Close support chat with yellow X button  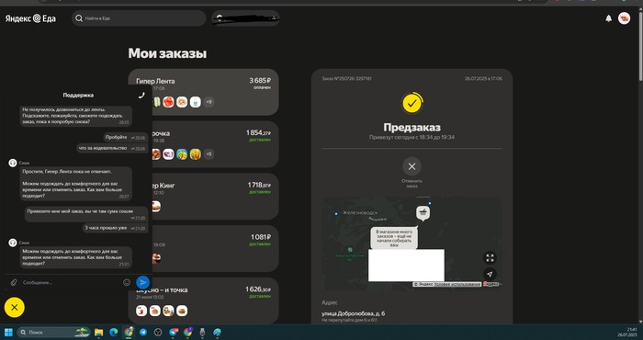pos(15,307)
